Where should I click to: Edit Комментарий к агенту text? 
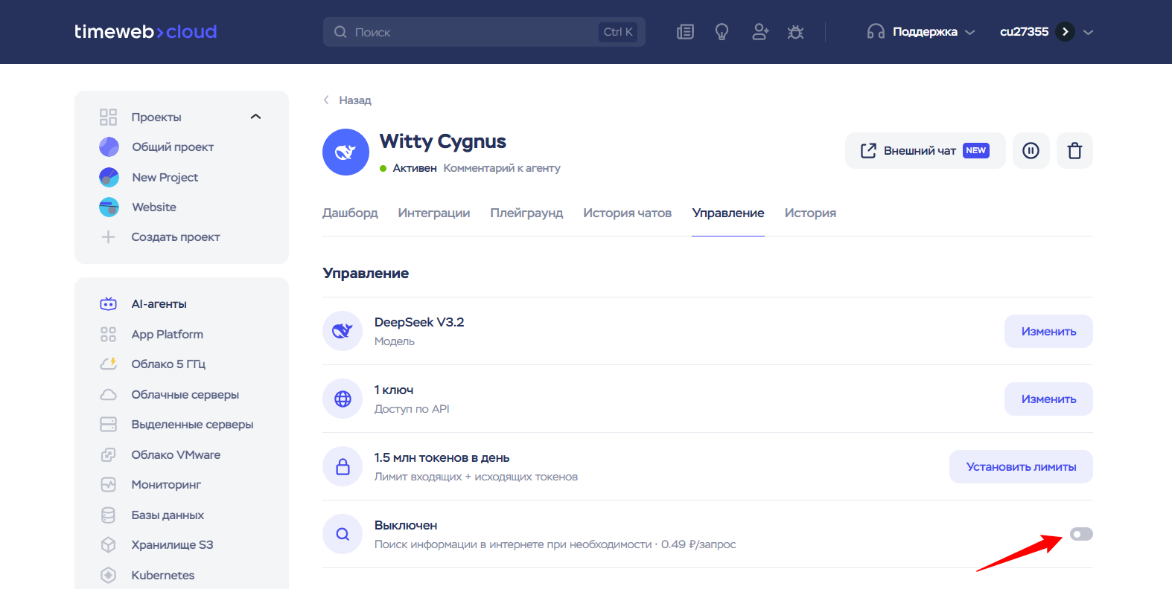tap(502, 168)
